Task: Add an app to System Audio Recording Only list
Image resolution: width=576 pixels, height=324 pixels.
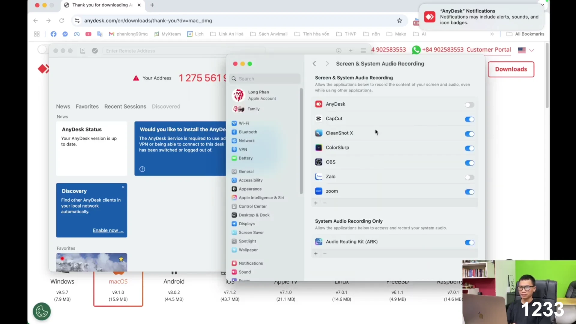Action: 316,253
